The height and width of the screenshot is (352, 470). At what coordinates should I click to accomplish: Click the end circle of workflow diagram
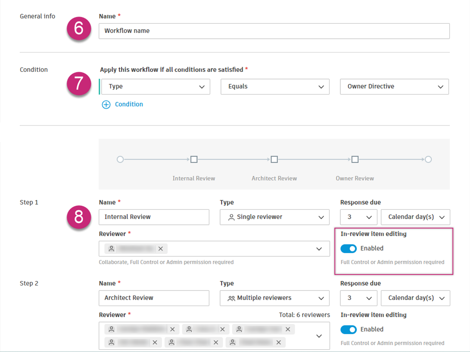pos(428,159)
